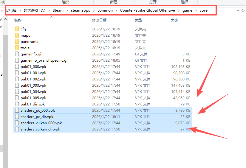
Task: Open the cfg folder icon
Action: (x=17, y=29)
